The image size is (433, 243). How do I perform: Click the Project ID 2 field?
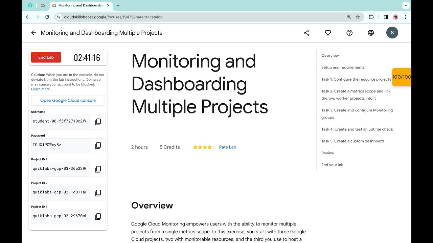click(x=61, y=193)
